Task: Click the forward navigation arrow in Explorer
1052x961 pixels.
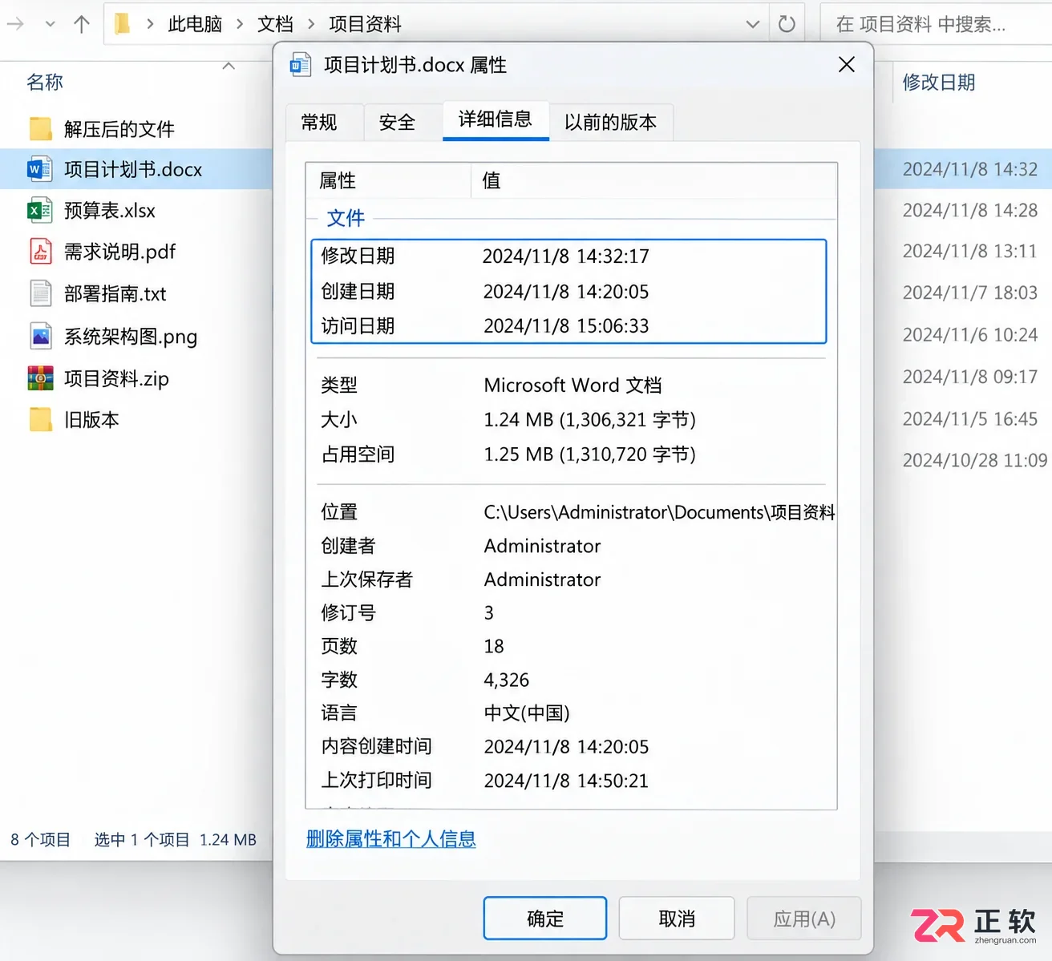Action: coord(15,24)
